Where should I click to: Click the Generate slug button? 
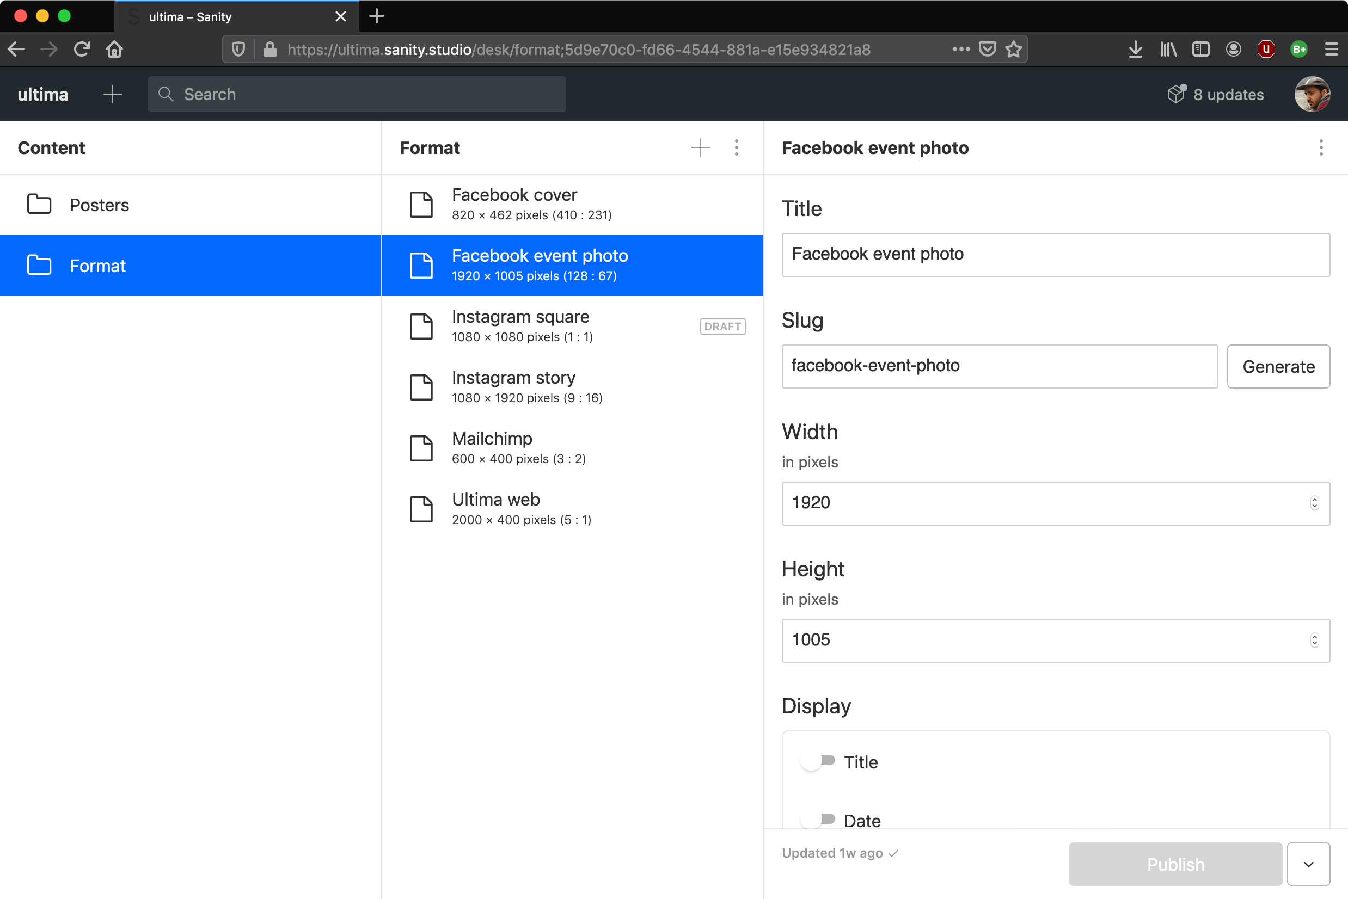click(x=1278, y=366)
